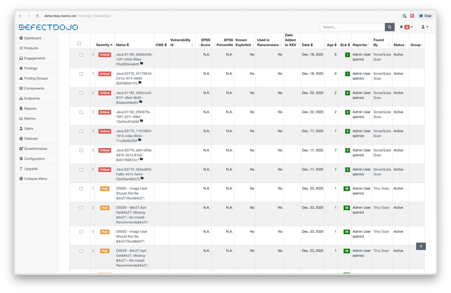Viewport: 451px width, 293px height.
Task: Click the search magnifier button
Action: [390, 27]
